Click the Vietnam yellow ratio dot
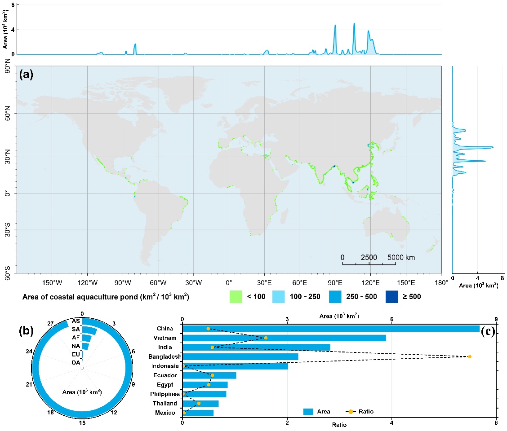Image resolution: width=507 pixels, height=431 pixels. pyautogui.click(x=266, y=338)
